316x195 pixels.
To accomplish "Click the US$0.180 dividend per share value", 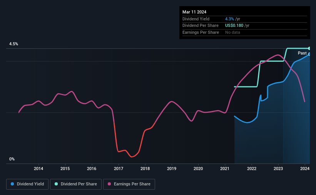I will 234,26.
